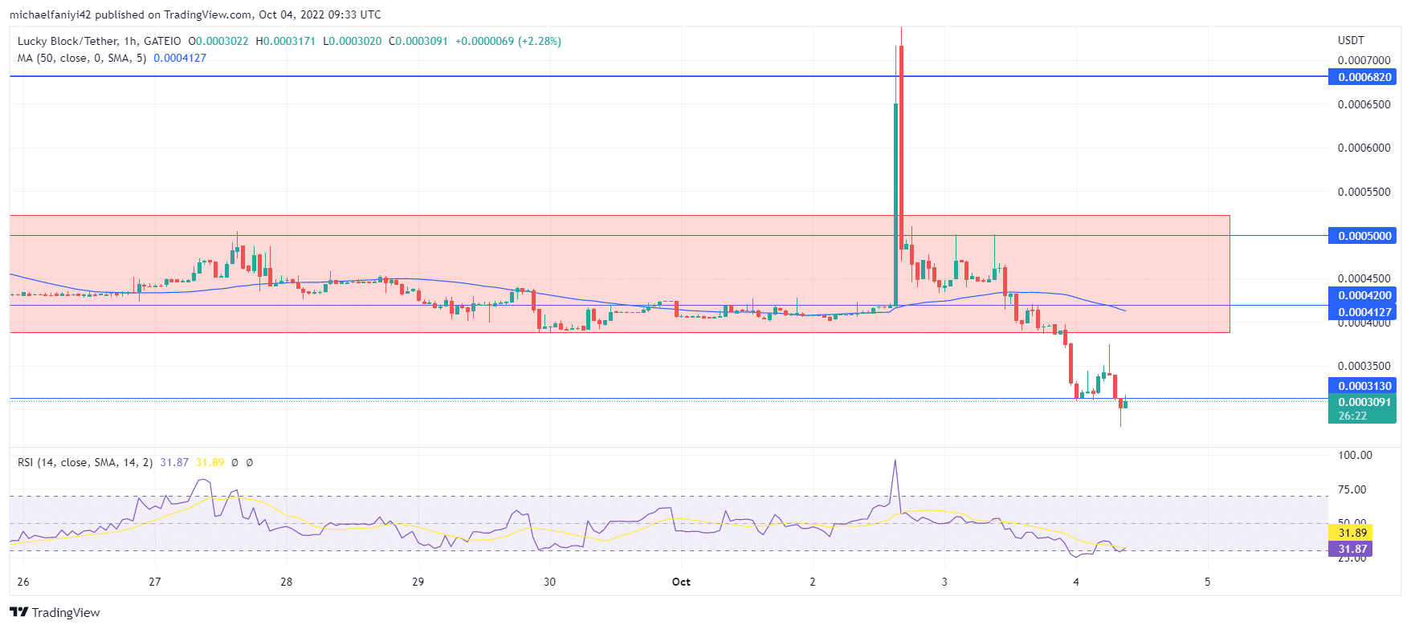Click the 0.0005000 blue price label

pos(1362,236)
